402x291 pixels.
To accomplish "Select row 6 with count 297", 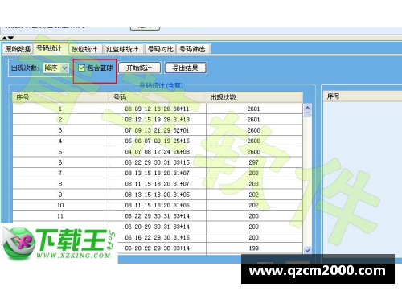I will point(158,162).
